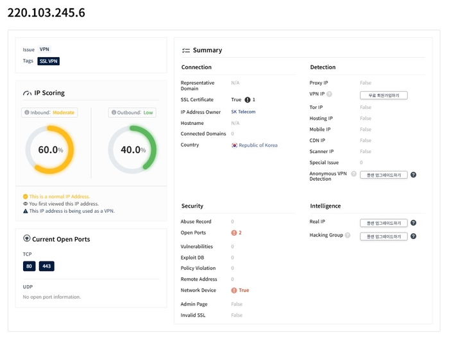Click the Republic of Korea flag icon
Image resolution: width=449 pixels, height=337 pixels.
click(x=235, y=145)
